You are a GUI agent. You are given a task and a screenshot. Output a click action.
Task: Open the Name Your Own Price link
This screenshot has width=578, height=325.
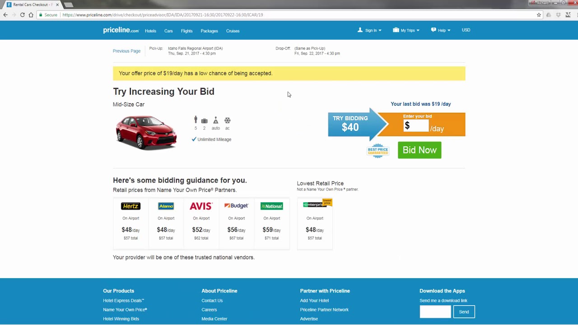(x=125, y=310)
